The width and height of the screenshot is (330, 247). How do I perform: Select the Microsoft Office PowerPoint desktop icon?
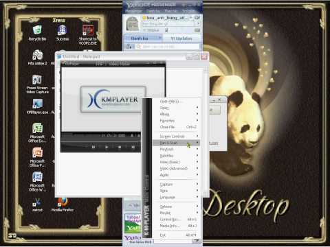(37, 157)
